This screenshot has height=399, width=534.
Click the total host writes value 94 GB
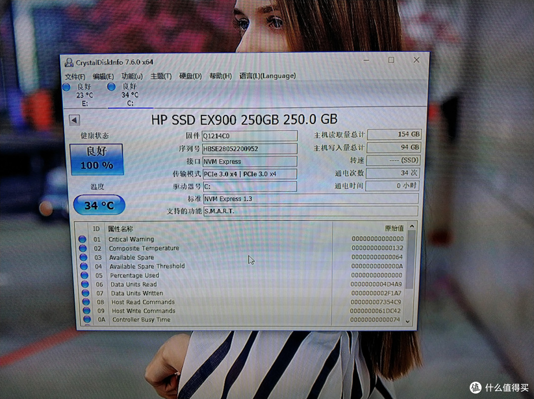[x=394, y=147]
